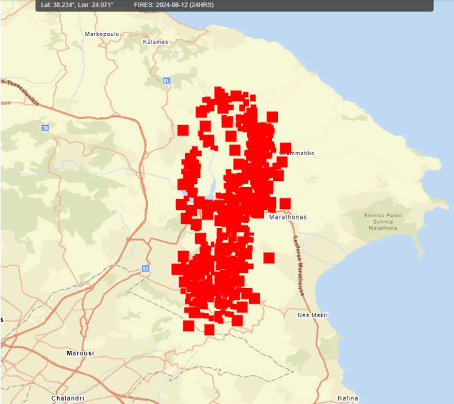Click the Marousi city label
This screenshot has width=454, height=404.
click(x=80, y=353)
